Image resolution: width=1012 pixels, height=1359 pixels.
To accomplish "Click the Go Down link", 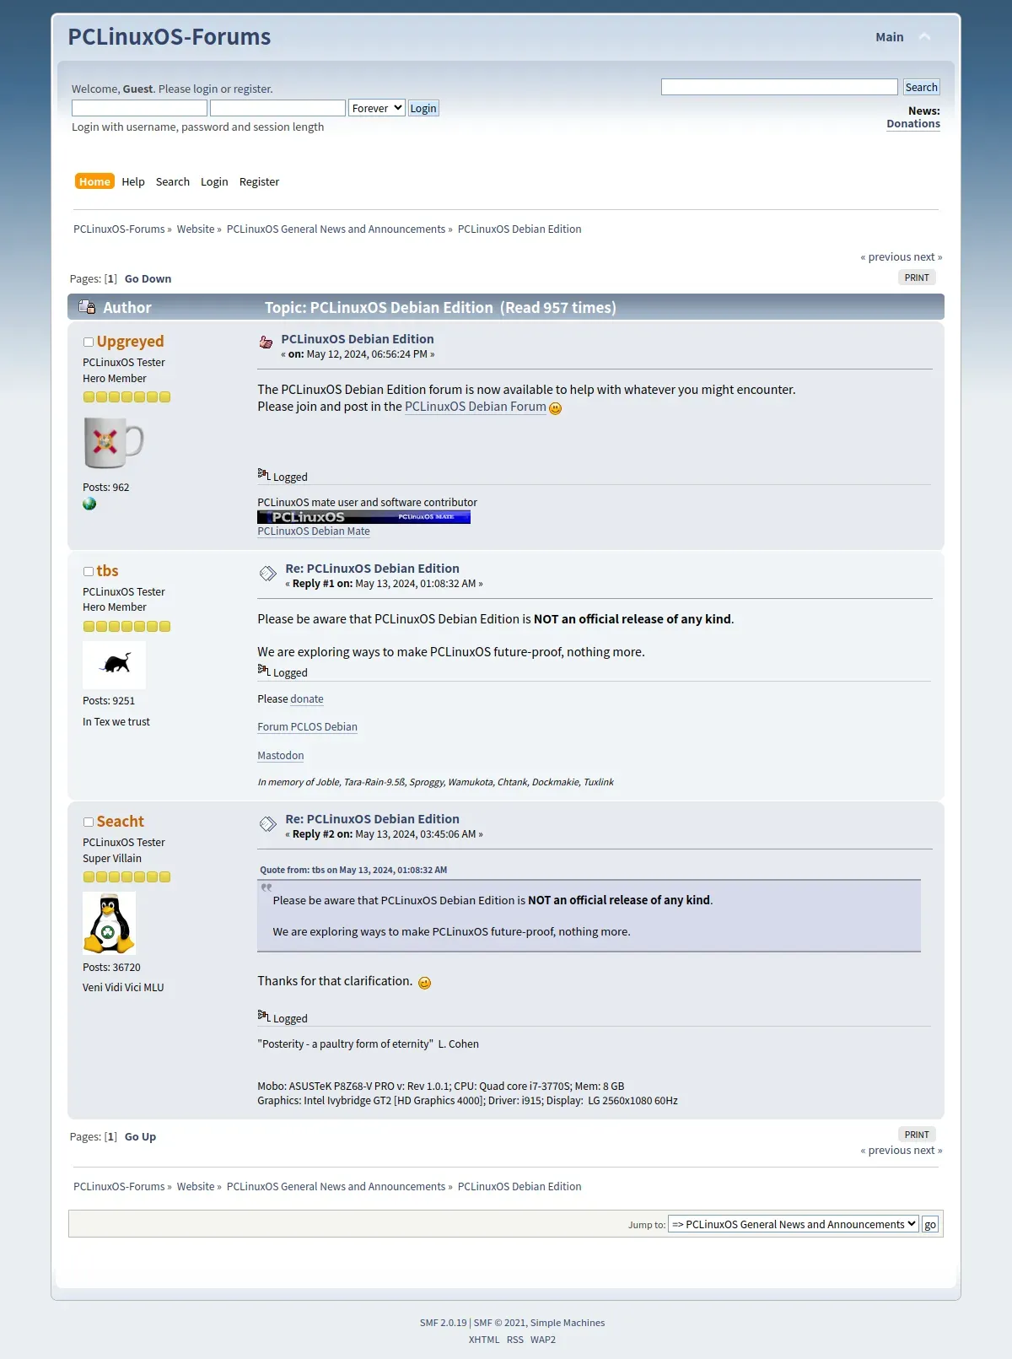I will [x=148, y=279].
